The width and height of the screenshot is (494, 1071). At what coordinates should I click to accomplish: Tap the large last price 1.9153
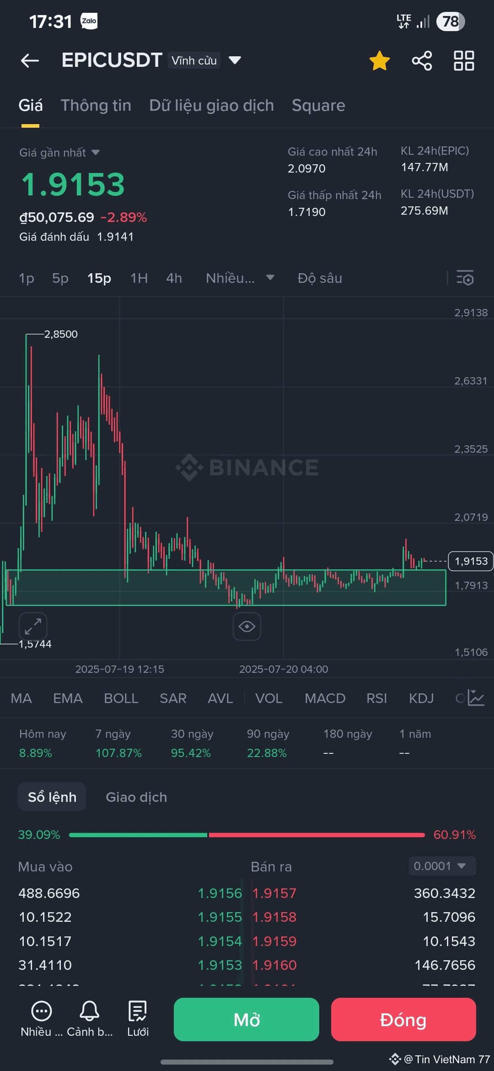click(x=73, y=184)
